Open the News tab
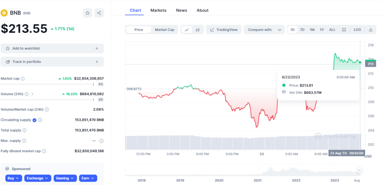This screenshot has height=185, width=383. pyautogui.click(x=181, y=10)
